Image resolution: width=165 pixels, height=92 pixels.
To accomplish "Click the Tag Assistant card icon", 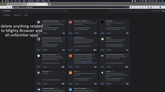I will point(38,89).
